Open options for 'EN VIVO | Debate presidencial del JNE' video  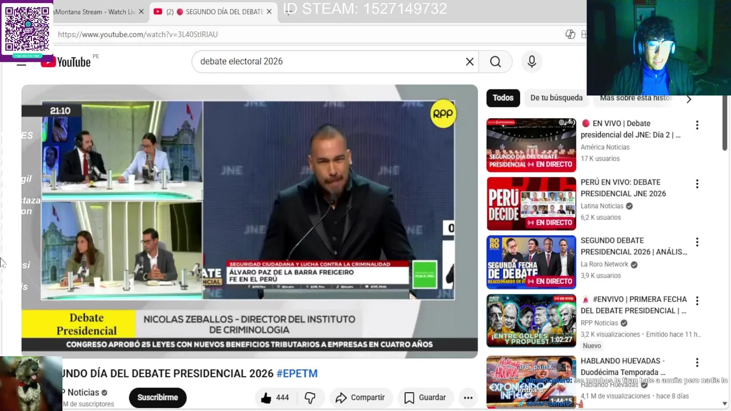[x=697, y=125]
